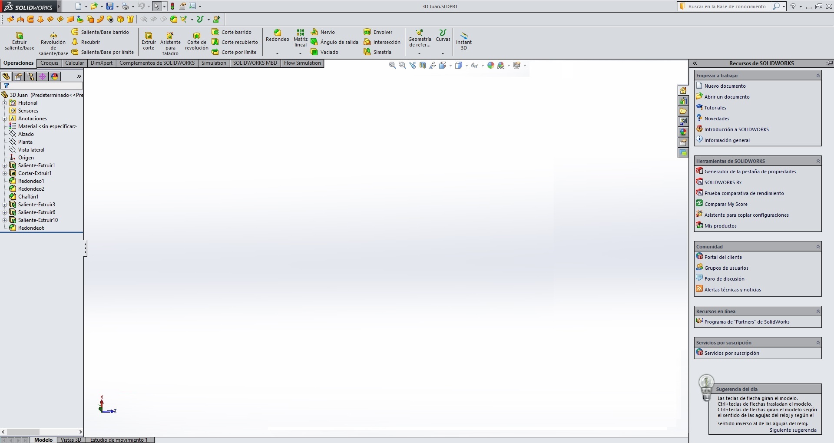
Task: Switch to Vistas 3D bottom tab
Action: (71, 440)
